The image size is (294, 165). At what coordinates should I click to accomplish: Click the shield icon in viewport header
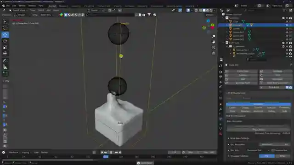[155, 15]
